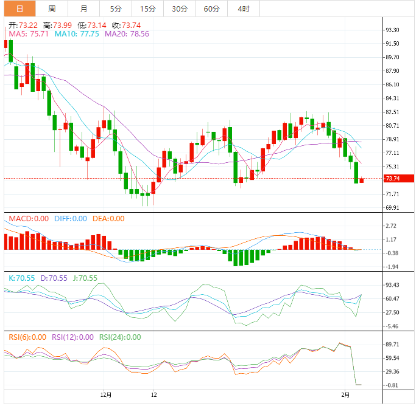
Task: Show the 60分 timeframe chart
Action: 211,9
